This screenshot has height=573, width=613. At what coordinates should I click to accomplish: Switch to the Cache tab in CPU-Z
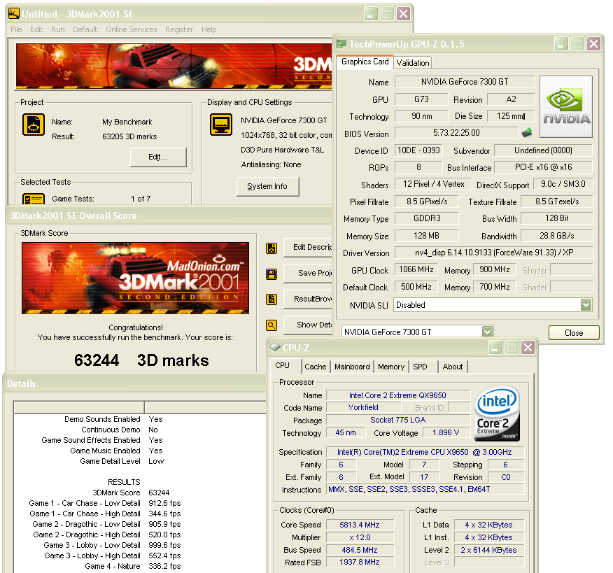click(315, 367)
